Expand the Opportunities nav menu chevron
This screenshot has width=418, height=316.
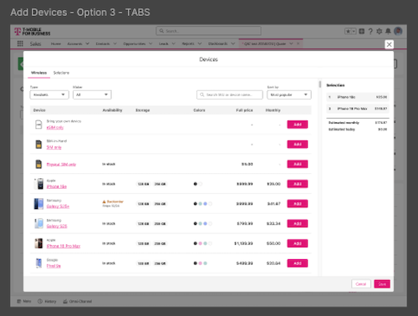150,43
